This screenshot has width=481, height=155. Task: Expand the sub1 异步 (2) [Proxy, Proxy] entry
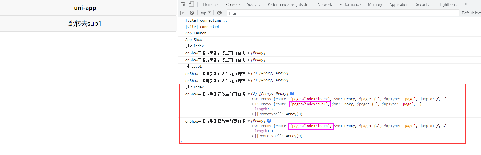coord(249,80)
